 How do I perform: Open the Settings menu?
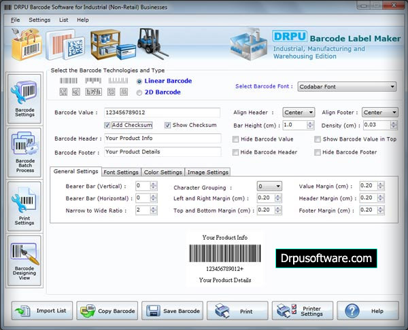[39, 20]
